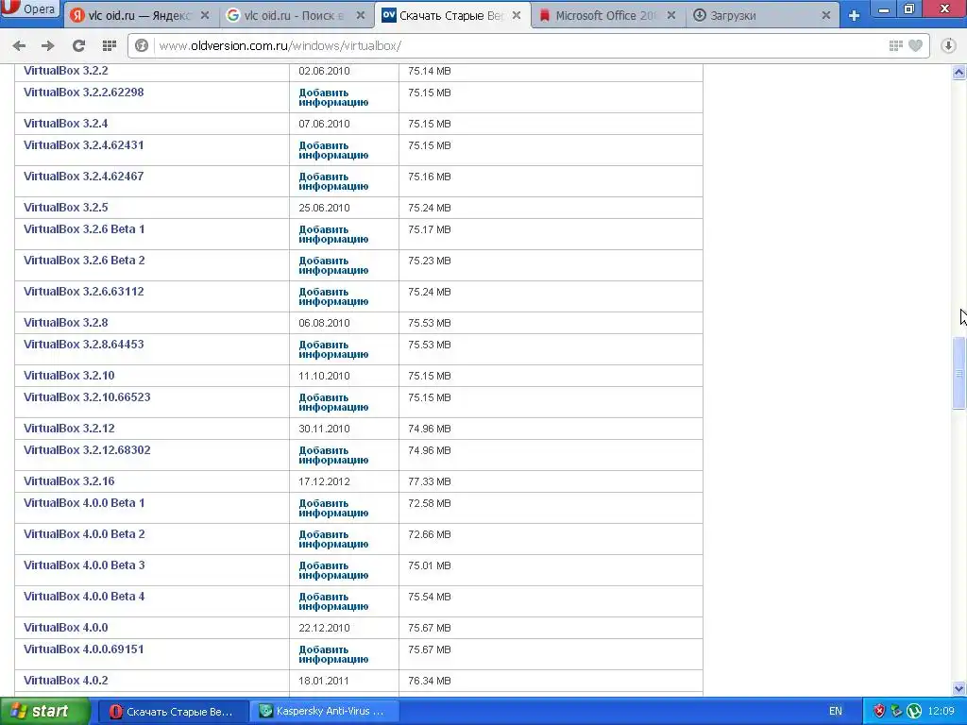Add page to Speed Dial from address bar
Image resolution: width=967 pixels, height=725 pixels.
pos(896,45)
